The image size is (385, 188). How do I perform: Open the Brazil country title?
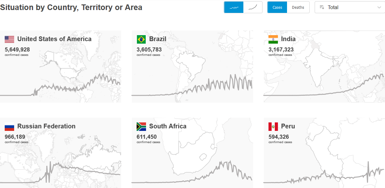158,39
